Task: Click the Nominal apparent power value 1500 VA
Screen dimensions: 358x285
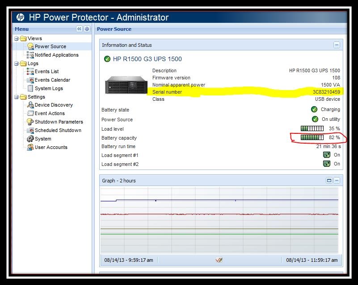Action: [x=330, y=85]
